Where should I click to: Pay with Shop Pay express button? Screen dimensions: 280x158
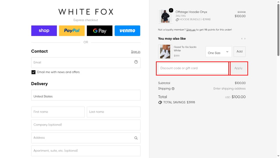[44, 31]
